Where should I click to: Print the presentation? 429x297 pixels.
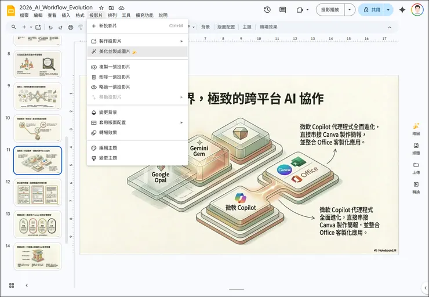(71, 27)
